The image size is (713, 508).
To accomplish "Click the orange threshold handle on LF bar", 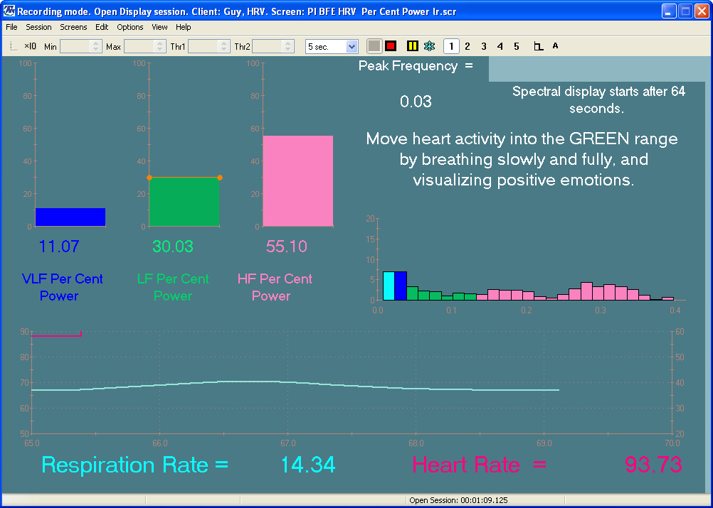I will pyautogui.click(x=149, y=177).
